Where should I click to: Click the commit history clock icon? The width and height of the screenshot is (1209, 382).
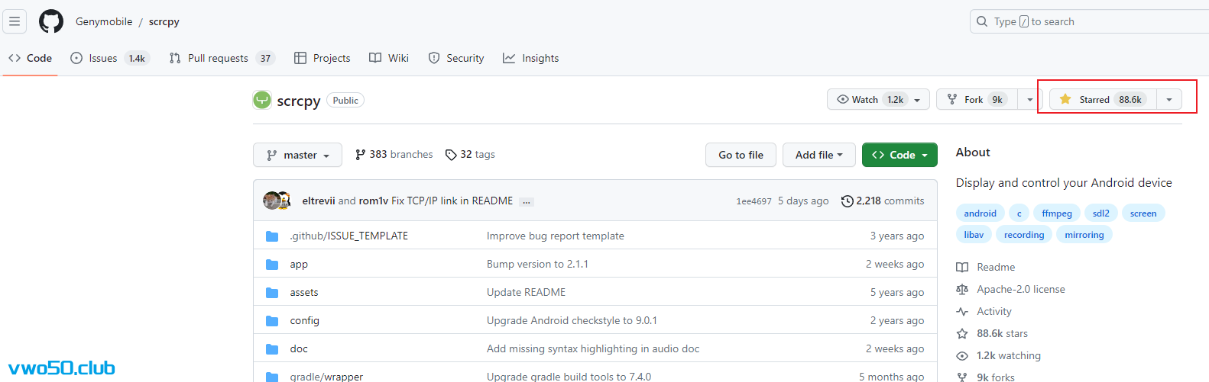[847, 201]
